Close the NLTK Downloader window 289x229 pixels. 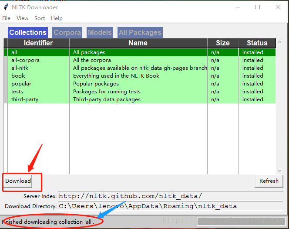[278, 7]
